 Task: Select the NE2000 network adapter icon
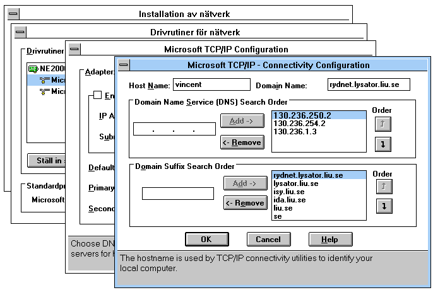pyautogui.click(x=34, y=69)
